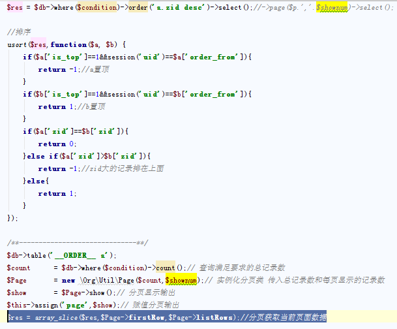Click the 'return 0;' statement
Viewport: 397px width, 329px height.
point(57,144)
